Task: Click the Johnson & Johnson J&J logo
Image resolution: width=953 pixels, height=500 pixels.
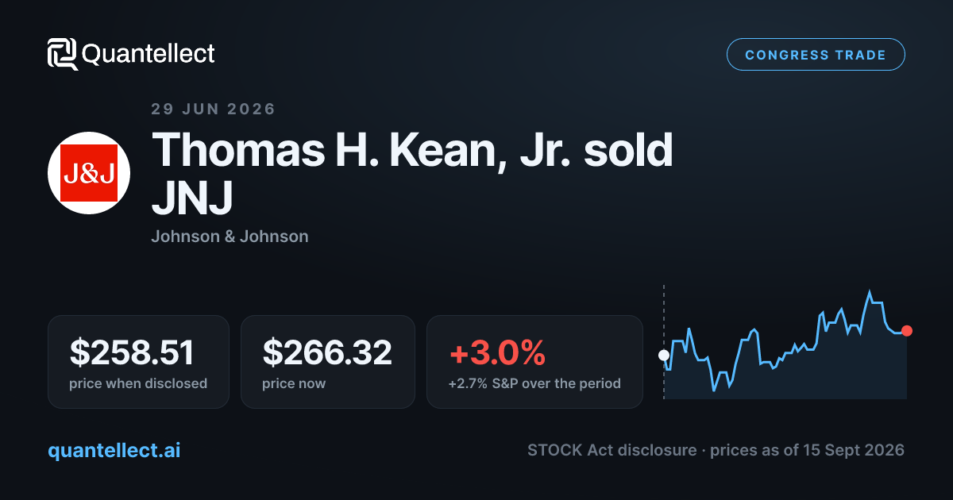Action: pos(89,173)
